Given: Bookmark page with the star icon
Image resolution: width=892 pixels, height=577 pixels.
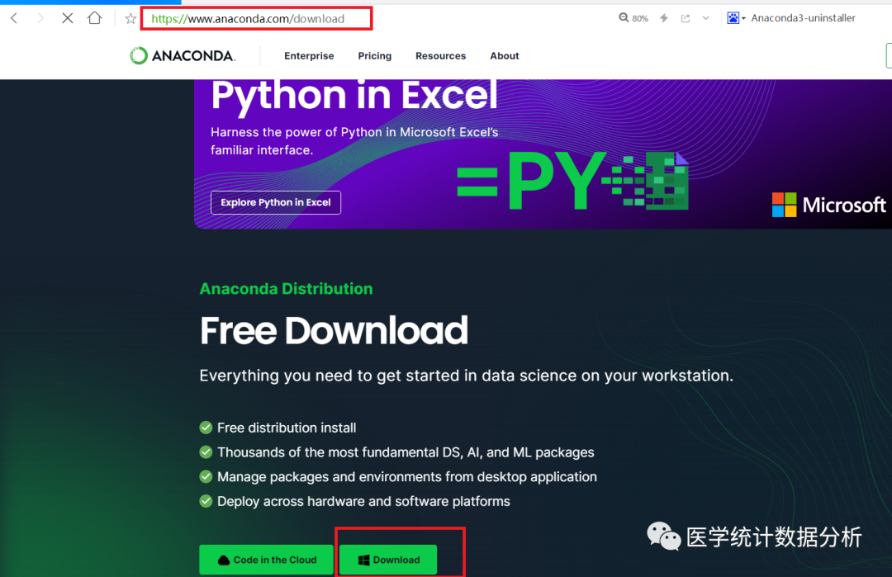Looking at the screenshot, I should [130, 19].
